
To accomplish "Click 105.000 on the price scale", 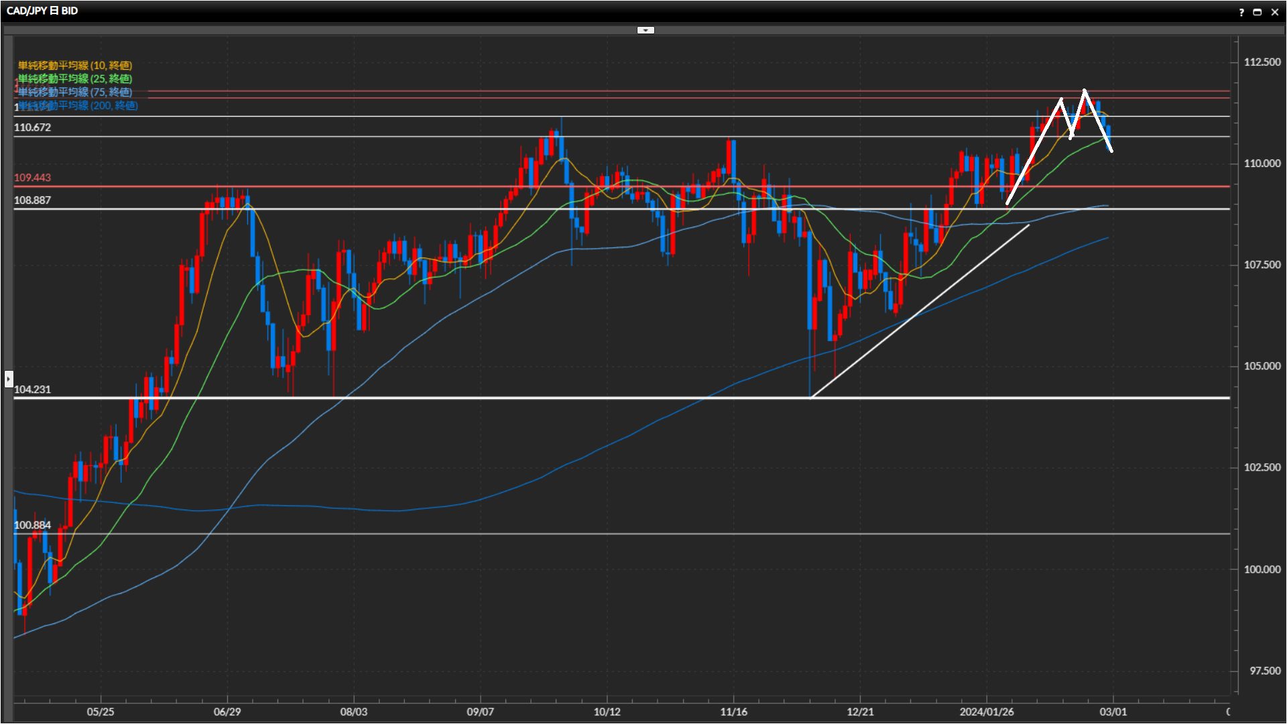I will [x=1262, y=366].
